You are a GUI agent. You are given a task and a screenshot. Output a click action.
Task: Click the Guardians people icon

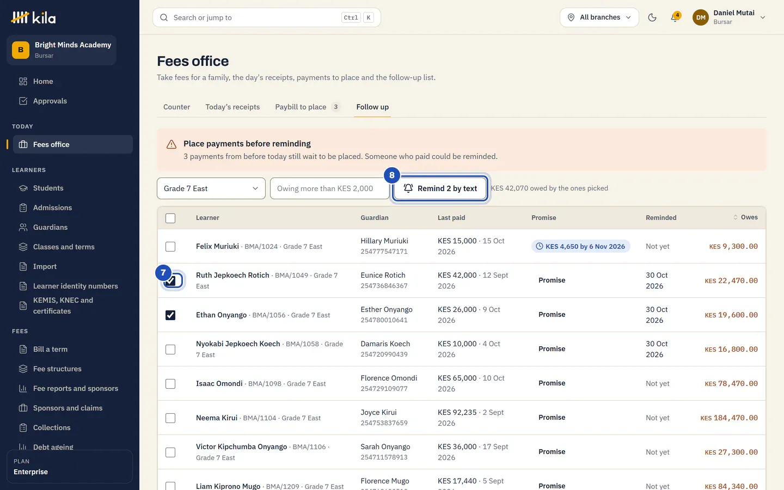click(23, 227)
